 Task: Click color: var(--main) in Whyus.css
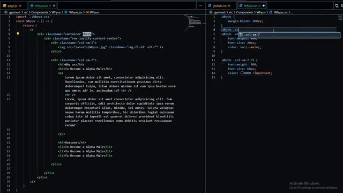click(244, 47)
